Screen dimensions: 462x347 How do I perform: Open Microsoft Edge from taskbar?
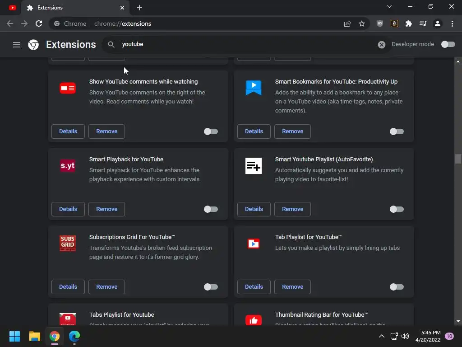click(x=74, y=336)
